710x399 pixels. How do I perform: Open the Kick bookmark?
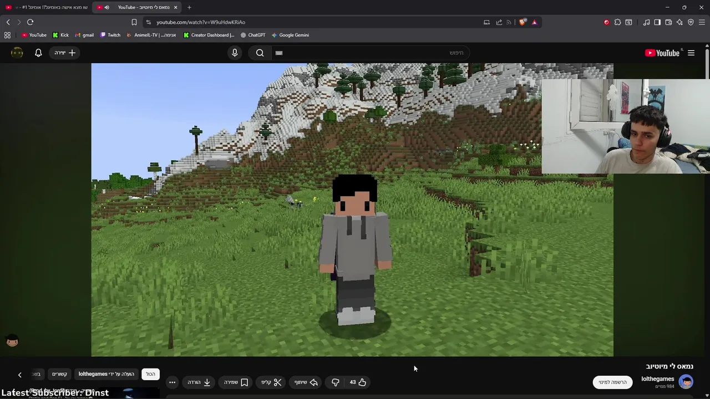coord(60,35)
